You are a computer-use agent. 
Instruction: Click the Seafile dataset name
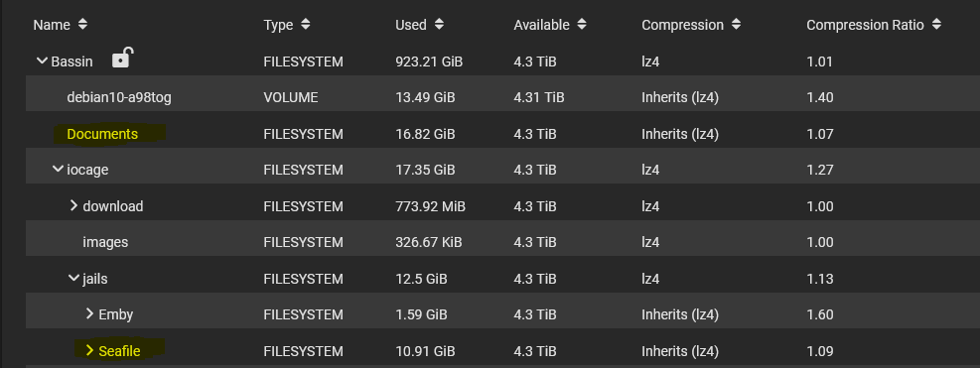[119, 351]
